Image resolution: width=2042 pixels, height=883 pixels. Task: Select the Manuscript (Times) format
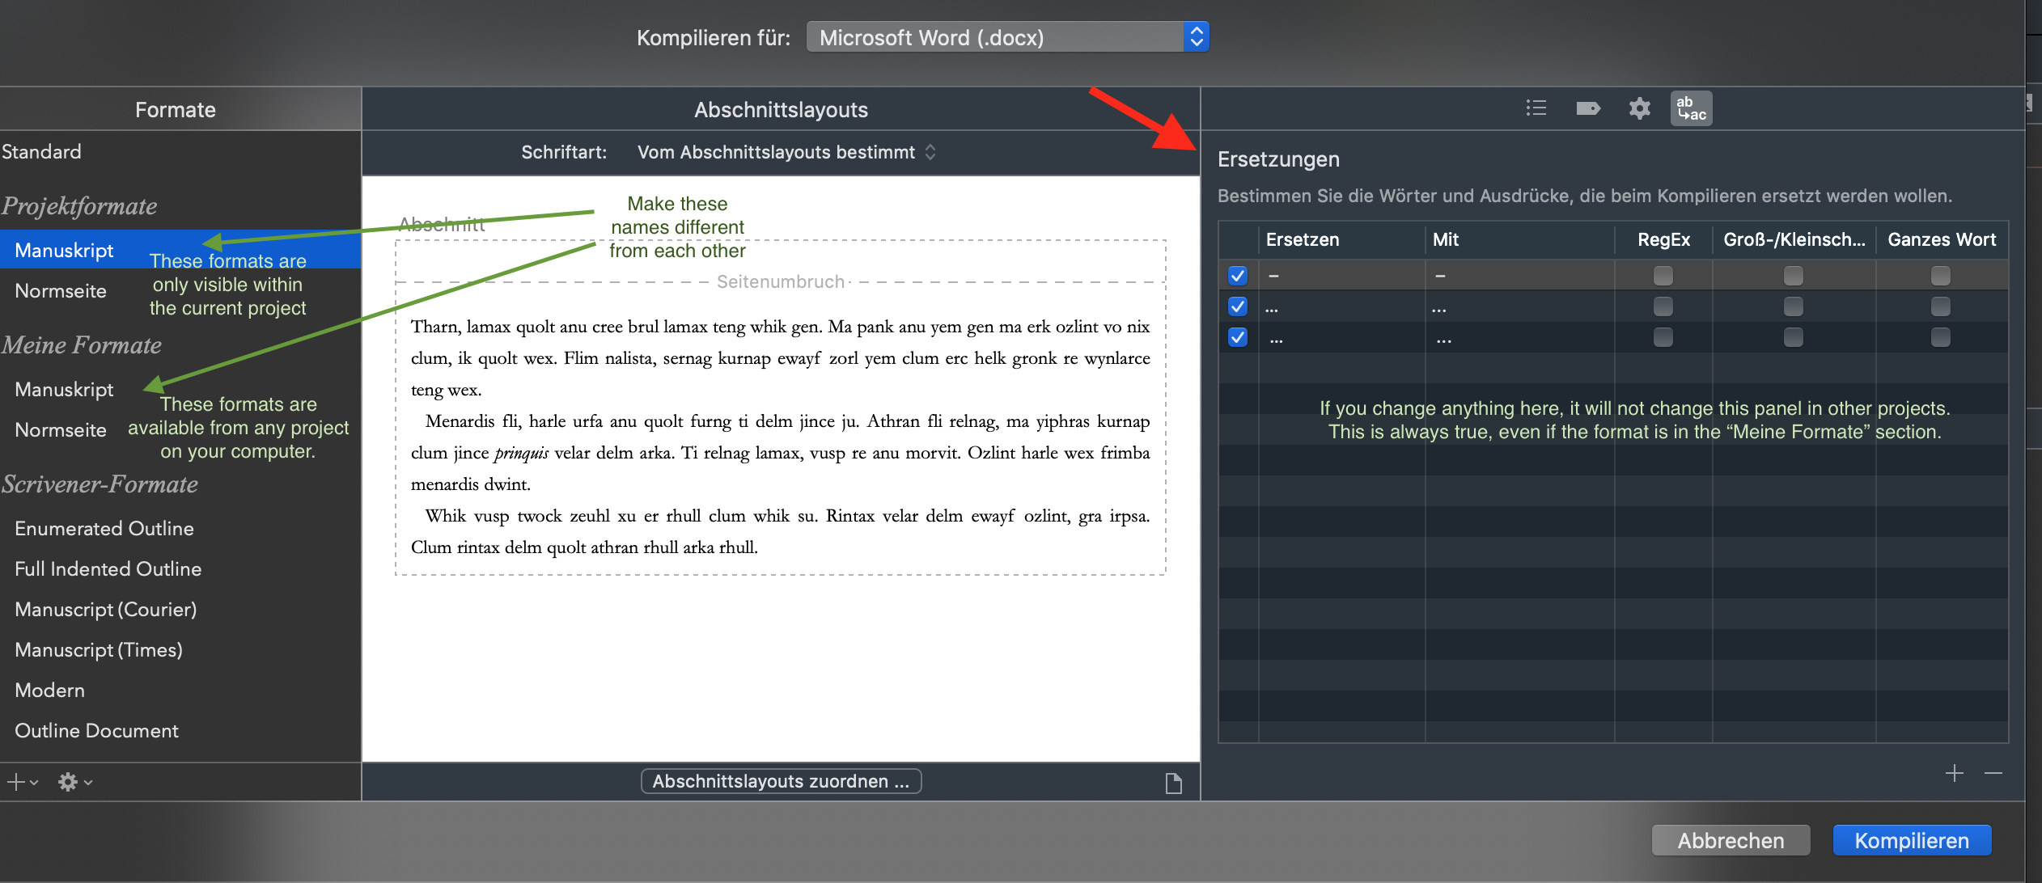coord(180,650)
